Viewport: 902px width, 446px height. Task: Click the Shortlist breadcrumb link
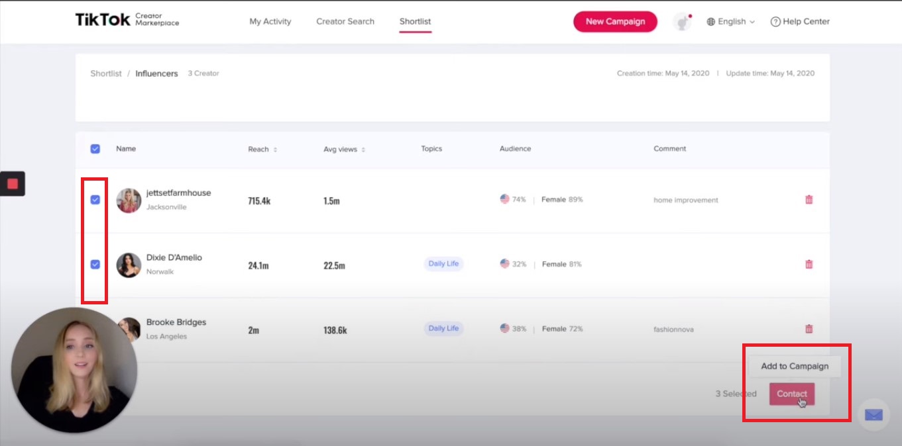[106, 73]
